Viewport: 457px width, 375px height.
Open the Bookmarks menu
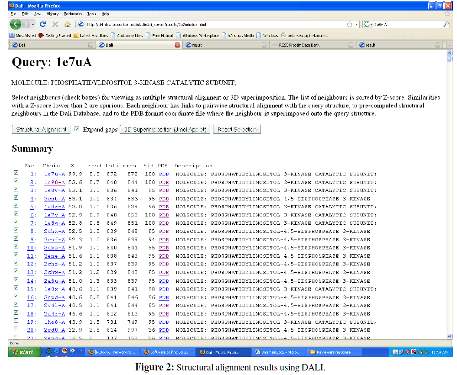click(72, 14)
